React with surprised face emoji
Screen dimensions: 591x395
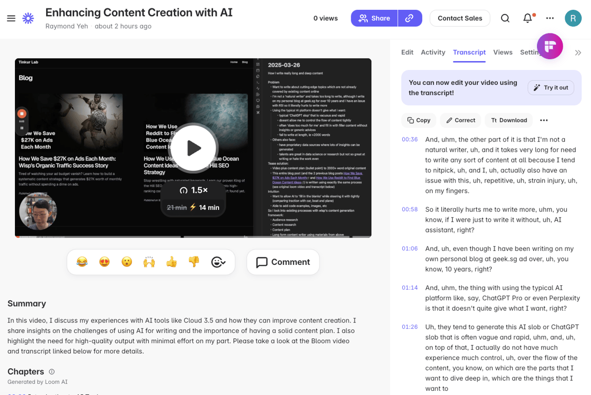point(127,262)
